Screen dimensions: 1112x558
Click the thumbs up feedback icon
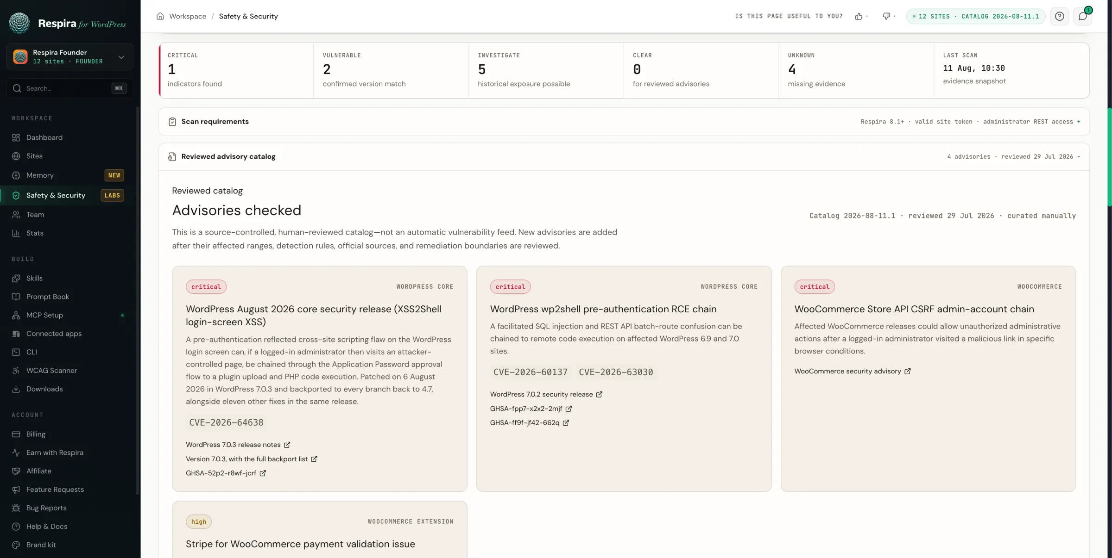859,16
